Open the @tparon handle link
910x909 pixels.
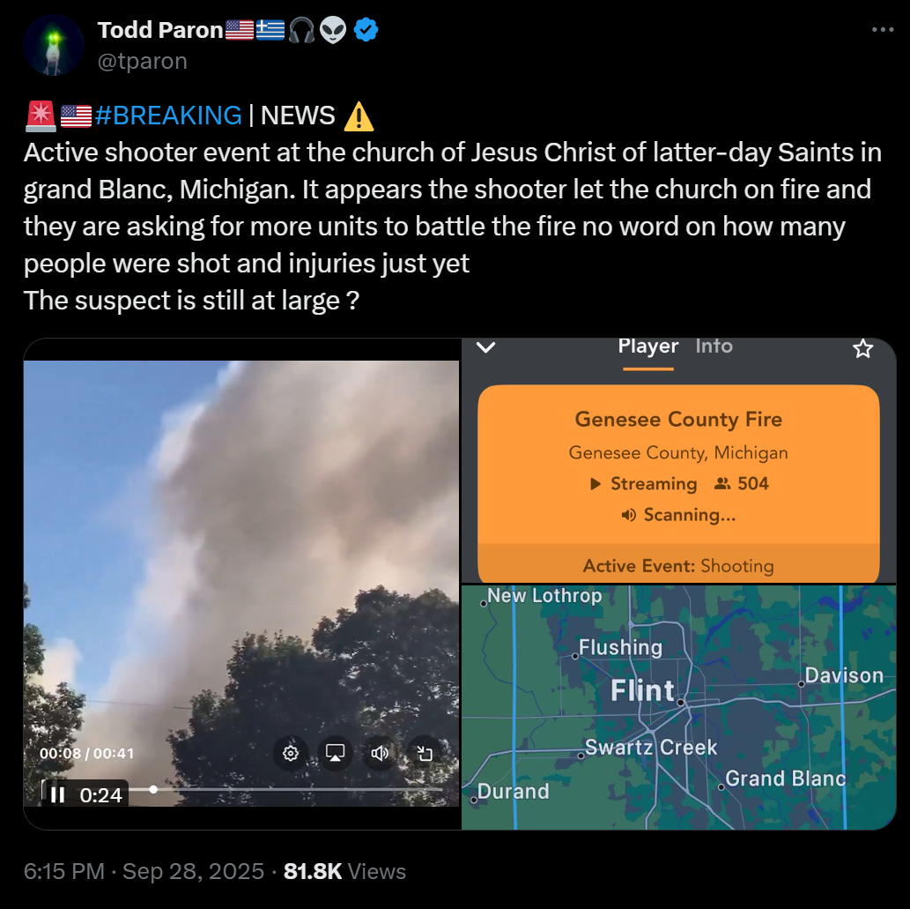(x=142, y=61)
